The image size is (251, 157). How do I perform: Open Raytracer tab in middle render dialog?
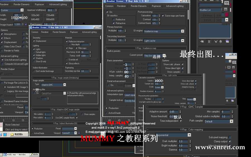coord(74,32)
